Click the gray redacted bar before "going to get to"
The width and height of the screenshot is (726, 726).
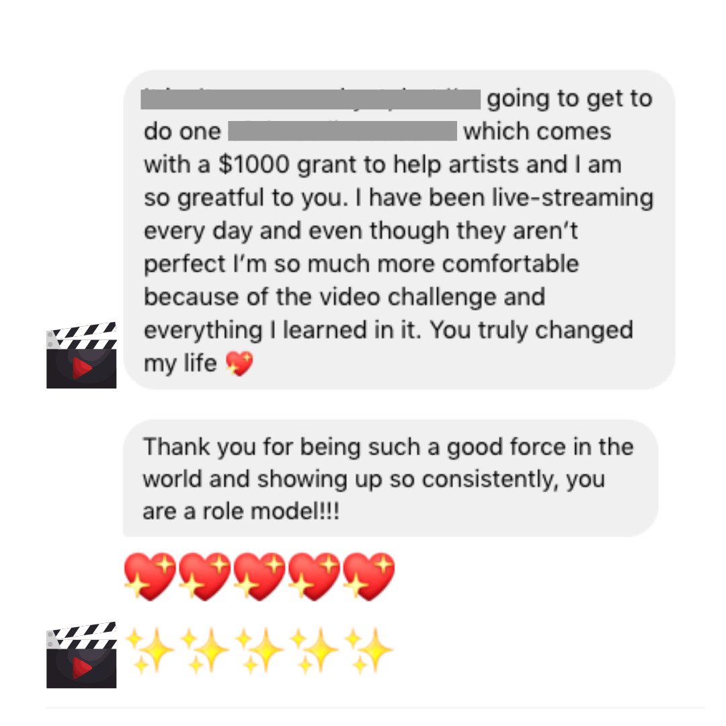pos(311,99)
